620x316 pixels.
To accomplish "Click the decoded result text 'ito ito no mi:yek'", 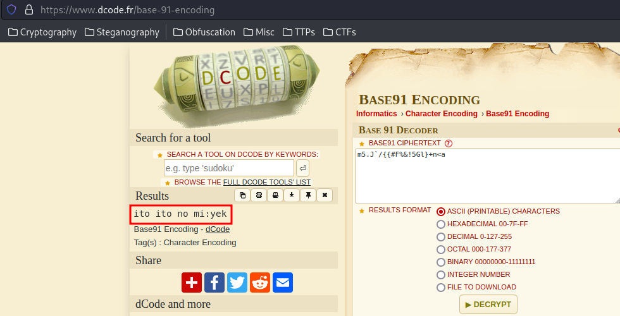I will (x=180, y=214).
